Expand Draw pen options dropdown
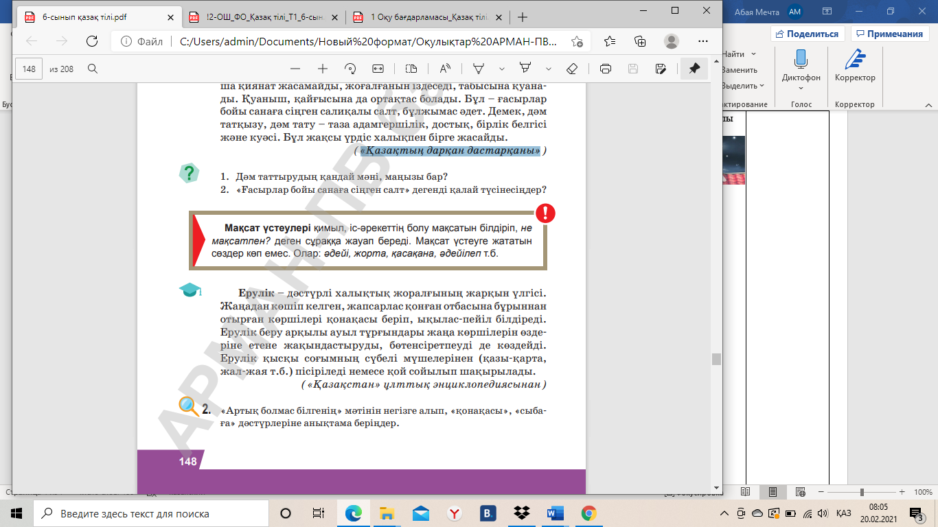The image size is (938, 527). [502, 69]
